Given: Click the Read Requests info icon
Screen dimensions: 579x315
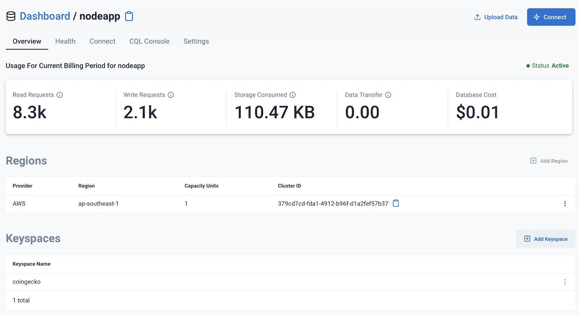Looking at the screenshot, I should 60,95.
